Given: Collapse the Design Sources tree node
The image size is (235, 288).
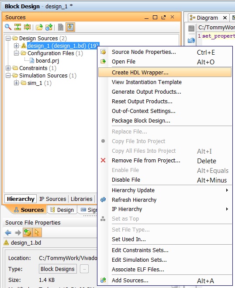Looking at the screenshot, I should click(8, 39).
